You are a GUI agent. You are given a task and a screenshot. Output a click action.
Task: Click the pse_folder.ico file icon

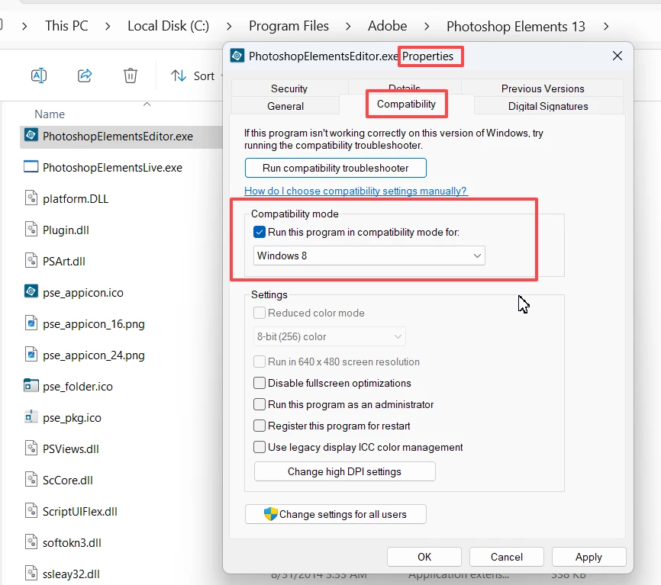coord(31,385)
